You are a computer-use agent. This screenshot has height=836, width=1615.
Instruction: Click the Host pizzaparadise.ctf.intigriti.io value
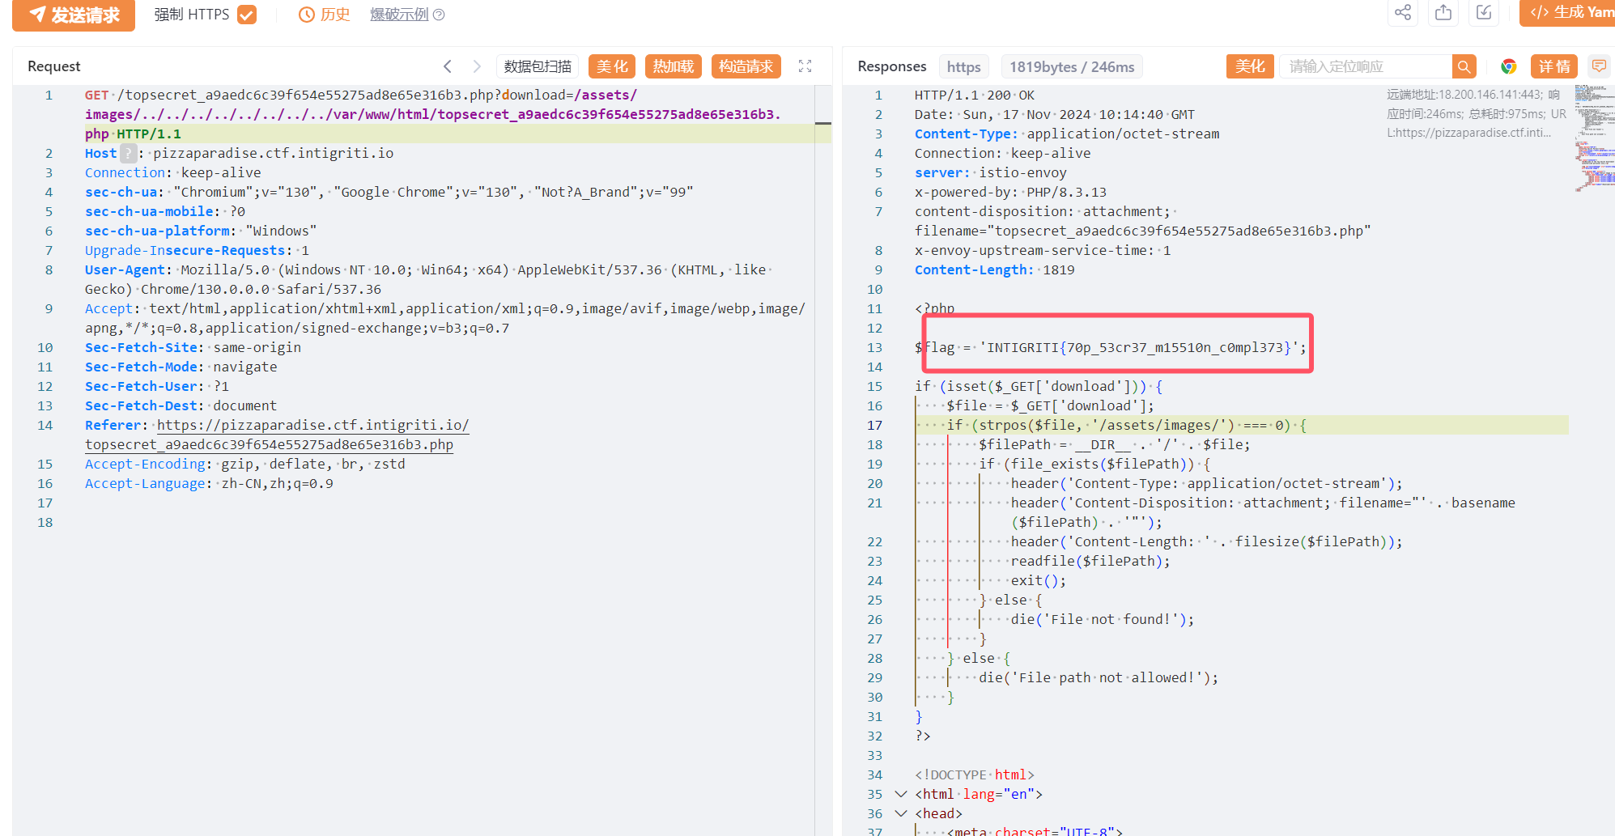(274, 153)
